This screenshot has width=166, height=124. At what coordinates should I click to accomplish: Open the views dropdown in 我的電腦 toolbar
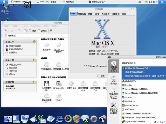click(51, 31)
